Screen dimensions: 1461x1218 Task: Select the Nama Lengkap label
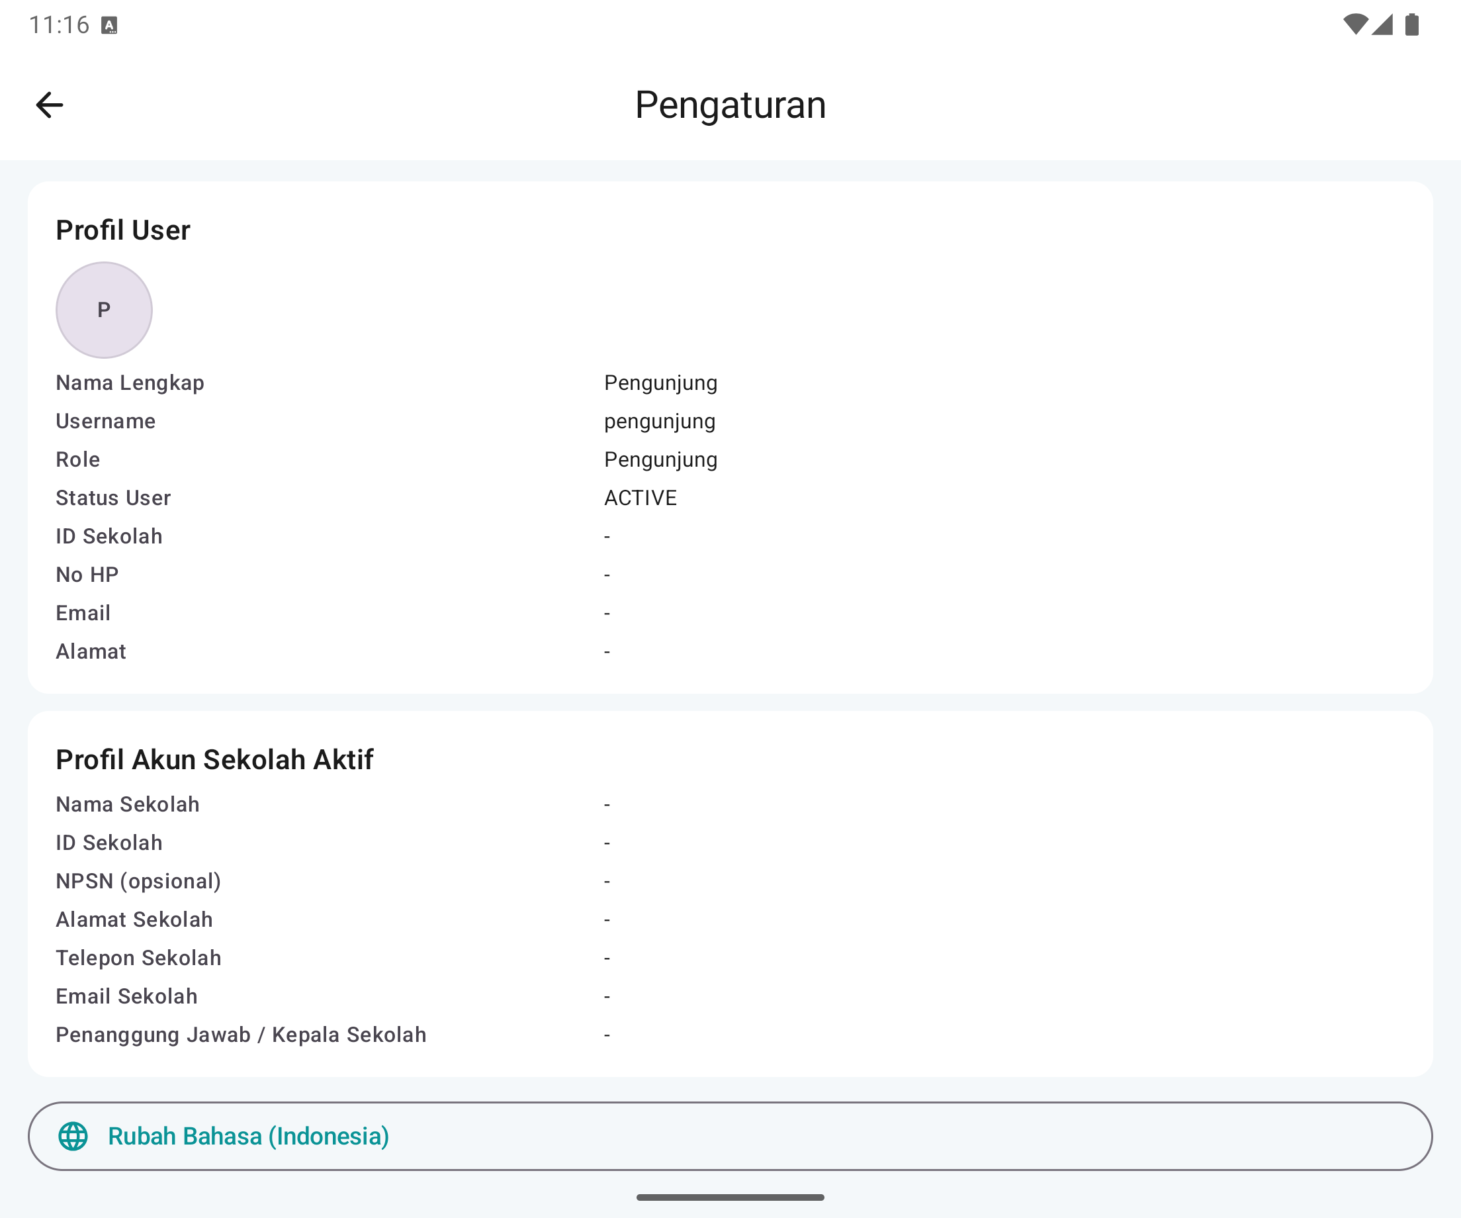pos(130,383)
